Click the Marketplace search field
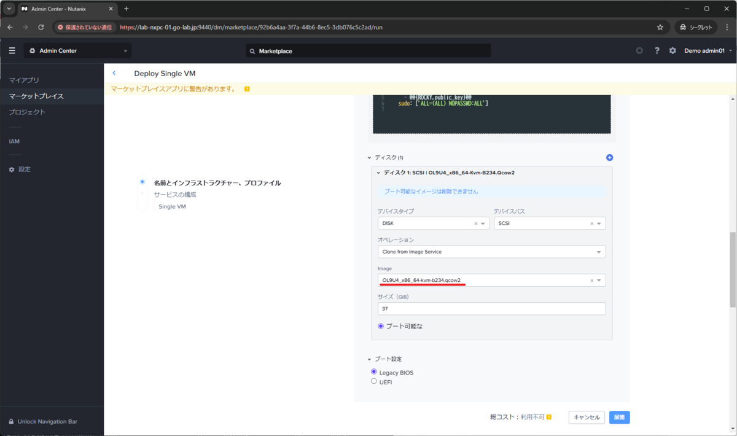Screen dimensions: 737x436 coord(368,51)
